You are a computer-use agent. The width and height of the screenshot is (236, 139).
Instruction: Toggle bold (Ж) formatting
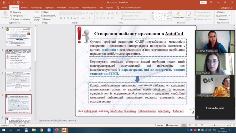pyautogui.click(x=61, y=18)
